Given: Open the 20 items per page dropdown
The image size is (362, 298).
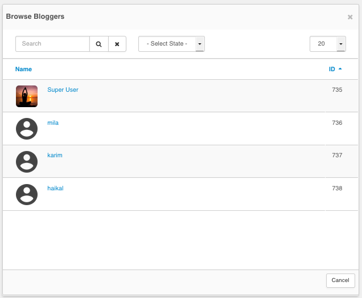Looking at the screenshot, I should [x=328, y=44].
